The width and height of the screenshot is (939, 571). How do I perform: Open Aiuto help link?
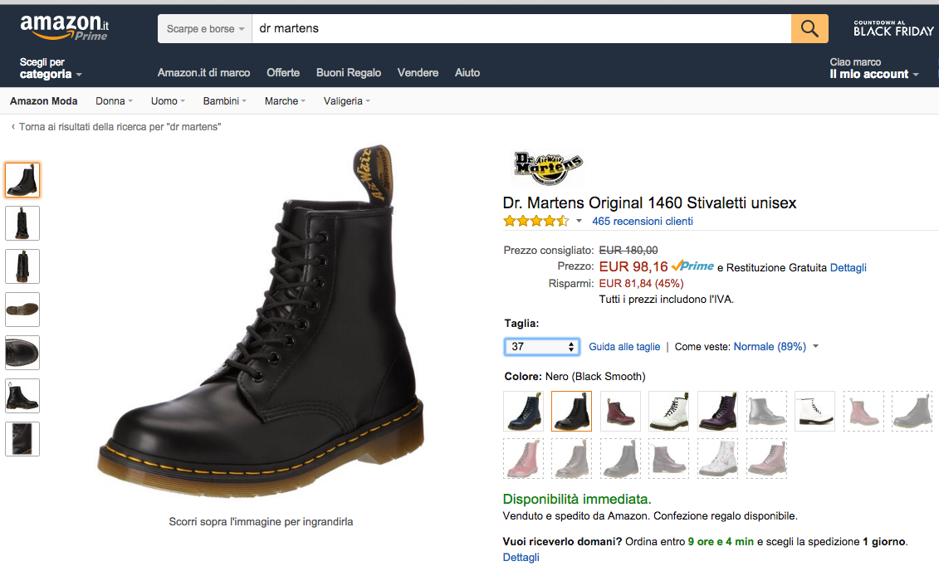point(467,72)
